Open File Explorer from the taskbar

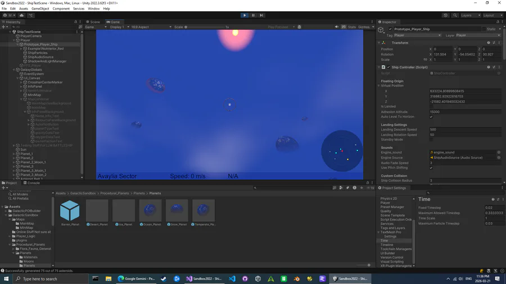pos(109,278)
